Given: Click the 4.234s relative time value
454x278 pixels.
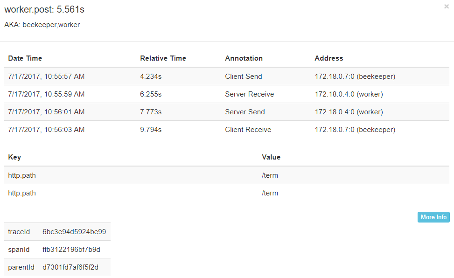Looking at the screenshot, I should click(x=151, y=76).
